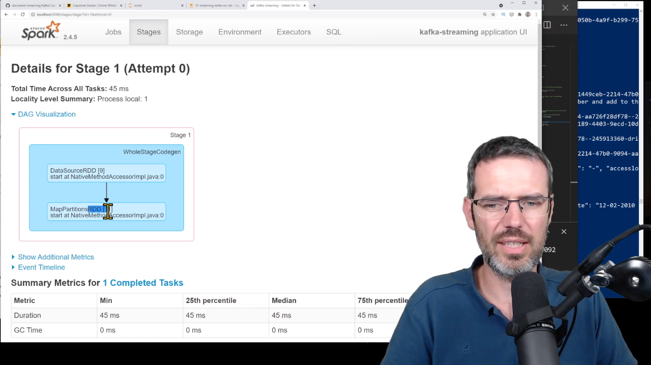Click the IQ extension icon

503,14
